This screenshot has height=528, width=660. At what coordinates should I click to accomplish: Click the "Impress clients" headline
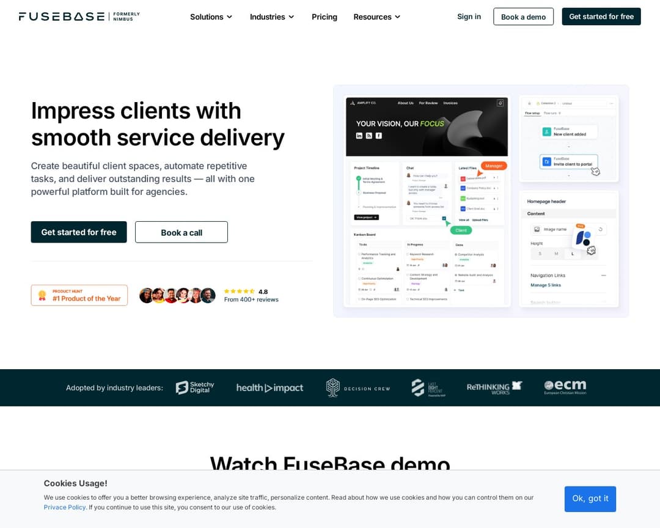click(x=158, y=124)
